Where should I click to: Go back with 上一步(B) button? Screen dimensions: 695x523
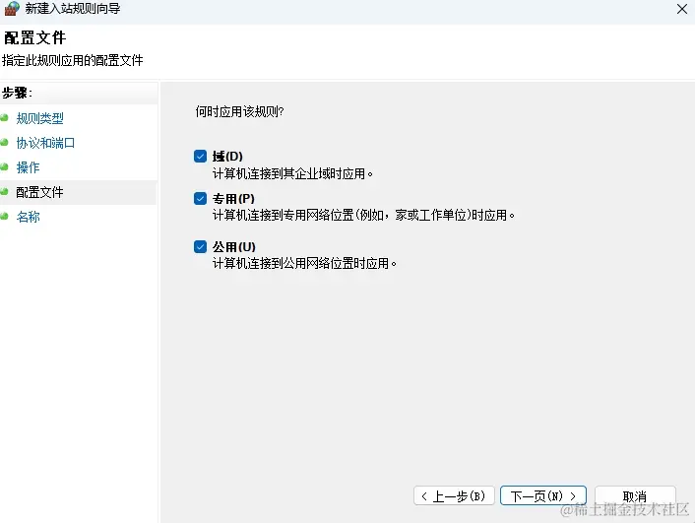(x=454, y=495)
